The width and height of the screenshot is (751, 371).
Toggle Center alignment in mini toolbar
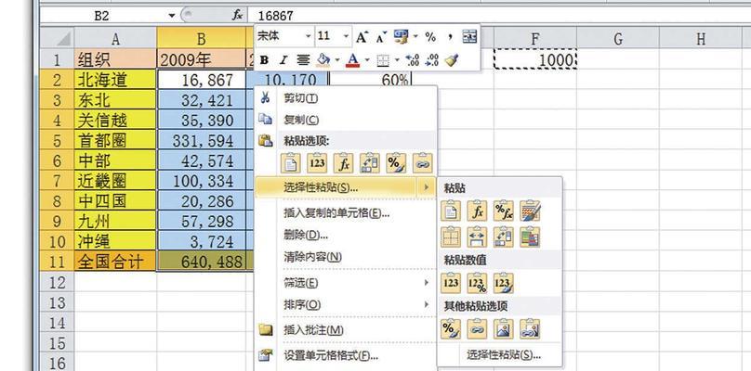pyautogui.click(x=303, y=60)
